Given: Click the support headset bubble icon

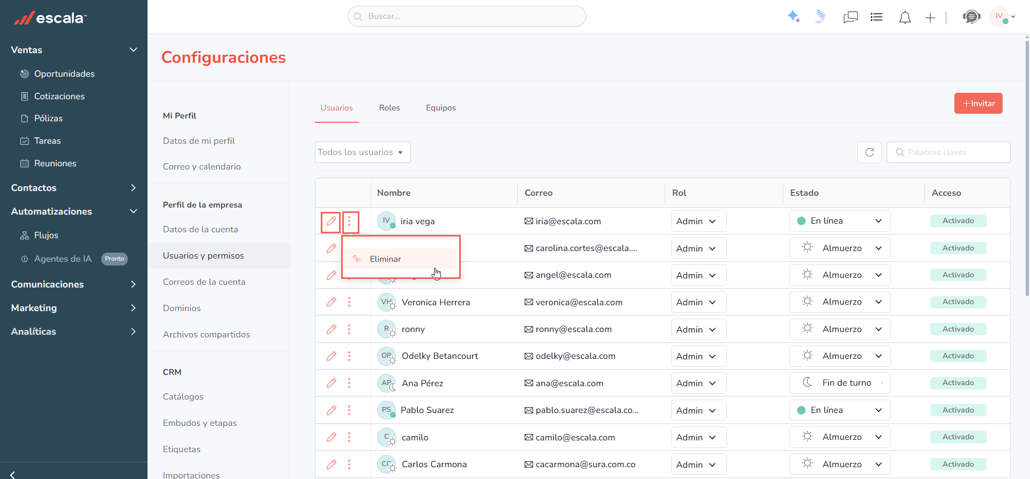Looking at the screenshot, I should pos(972,17).
